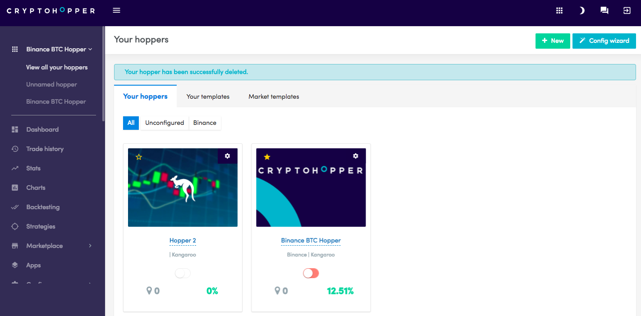The width and height of the screenshot is (641, 316).
Task: Open settings gear on Binance BTC Hopper card
Action: (356, 156)
